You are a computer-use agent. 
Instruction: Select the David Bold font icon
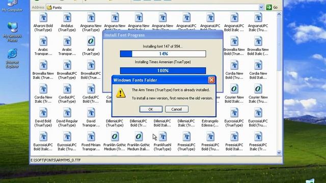[43, 113]
